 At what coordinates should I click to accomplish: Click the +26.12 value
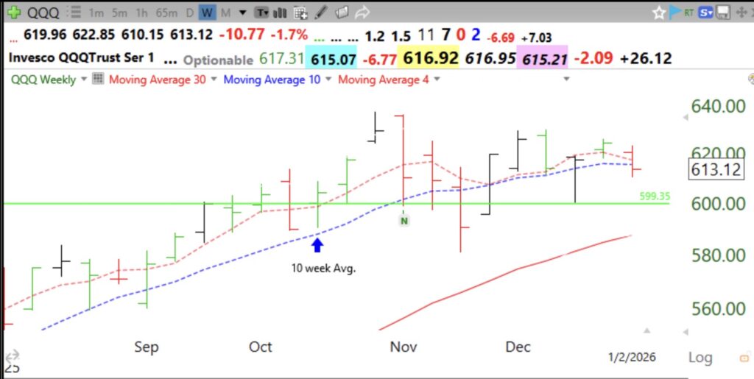click(x=646, y=59)
